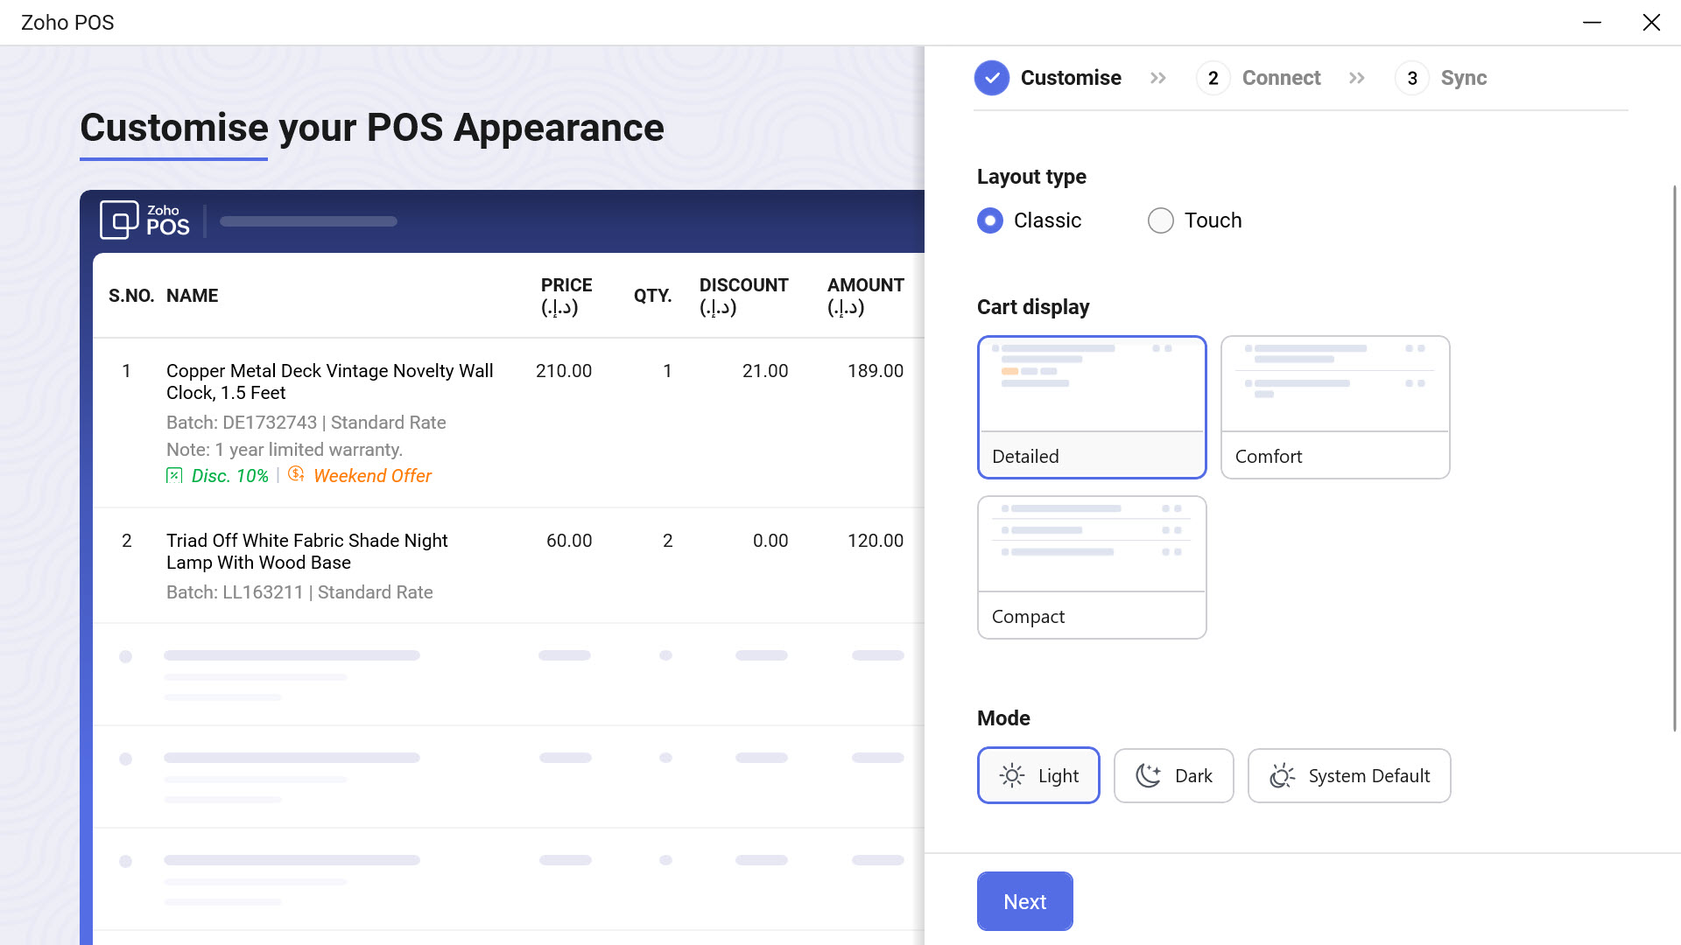The width and height of the screenshot is (1681, 945).
Task: Select the Touch layout radio button
Action: coord(1160,220)
